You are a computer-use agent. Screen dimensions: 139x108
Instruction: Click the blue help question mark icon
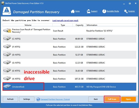pyautogui.click(x=38, y=99)
